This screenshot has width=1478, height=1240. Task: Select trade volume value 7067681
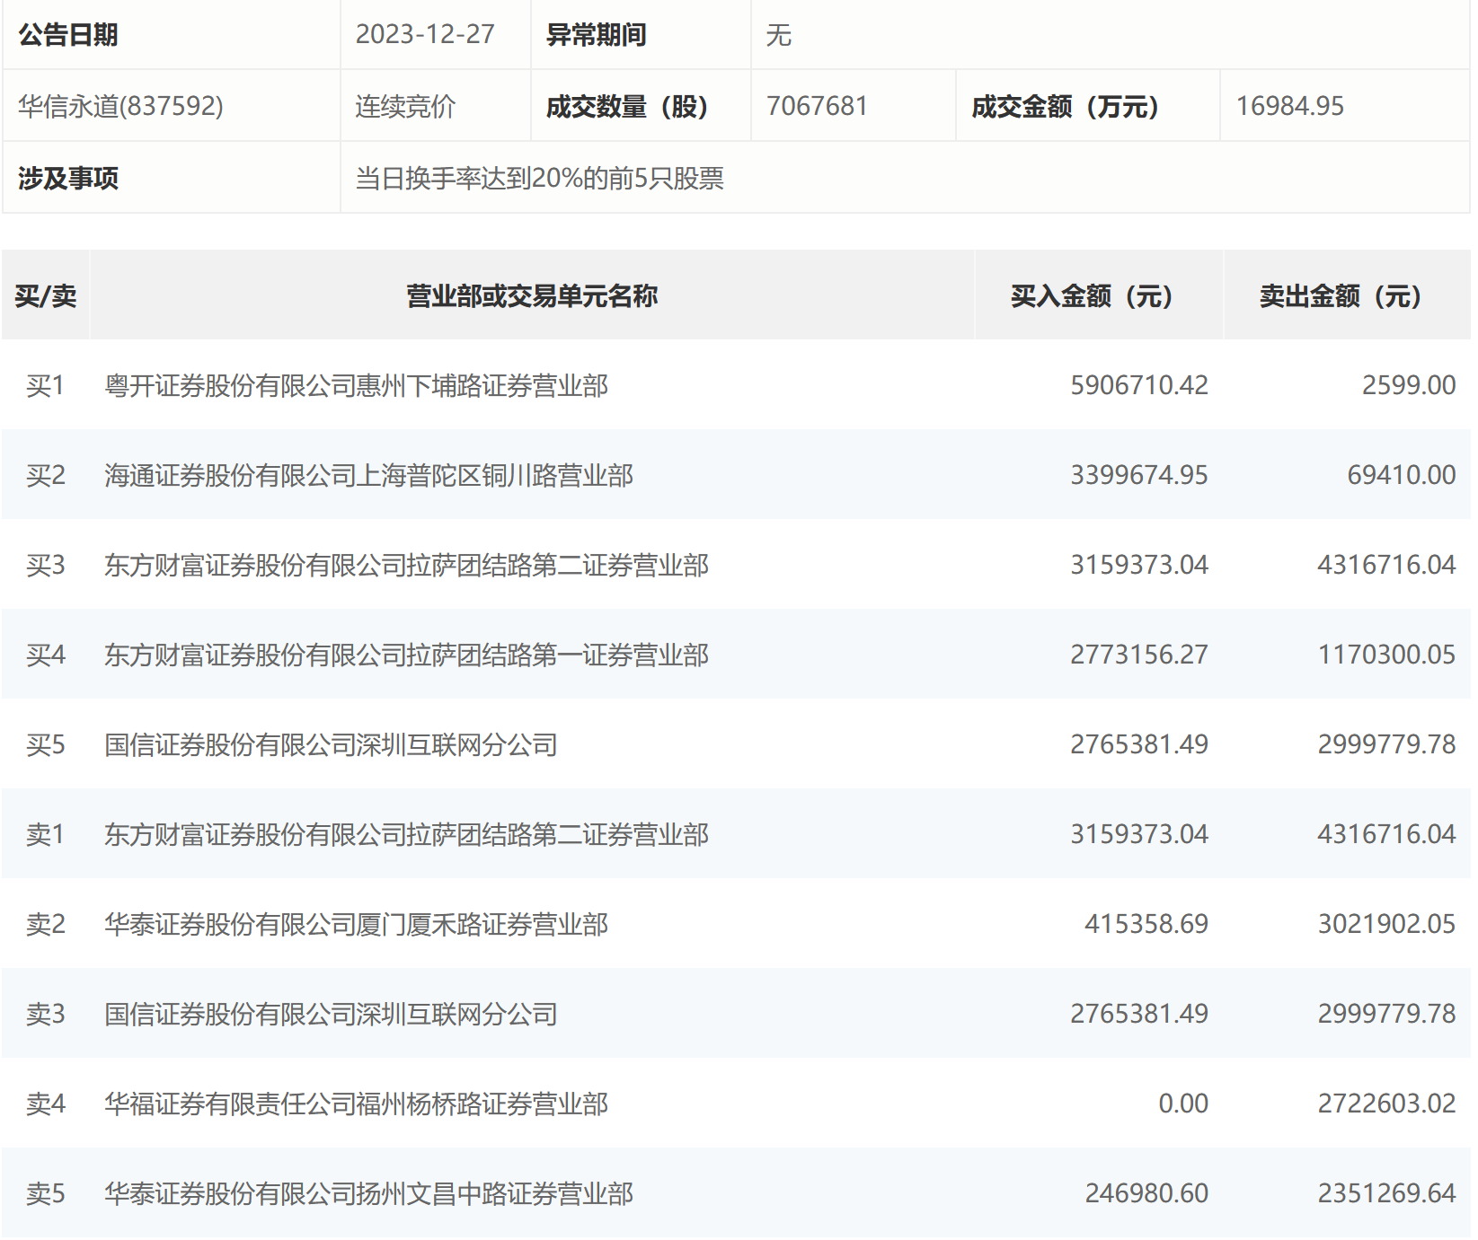click(x=817, y=106)
